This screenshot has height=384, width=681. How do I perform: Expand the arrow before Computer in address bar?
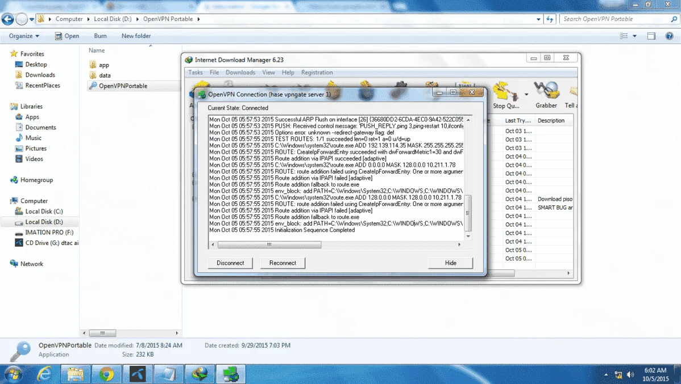50,19
